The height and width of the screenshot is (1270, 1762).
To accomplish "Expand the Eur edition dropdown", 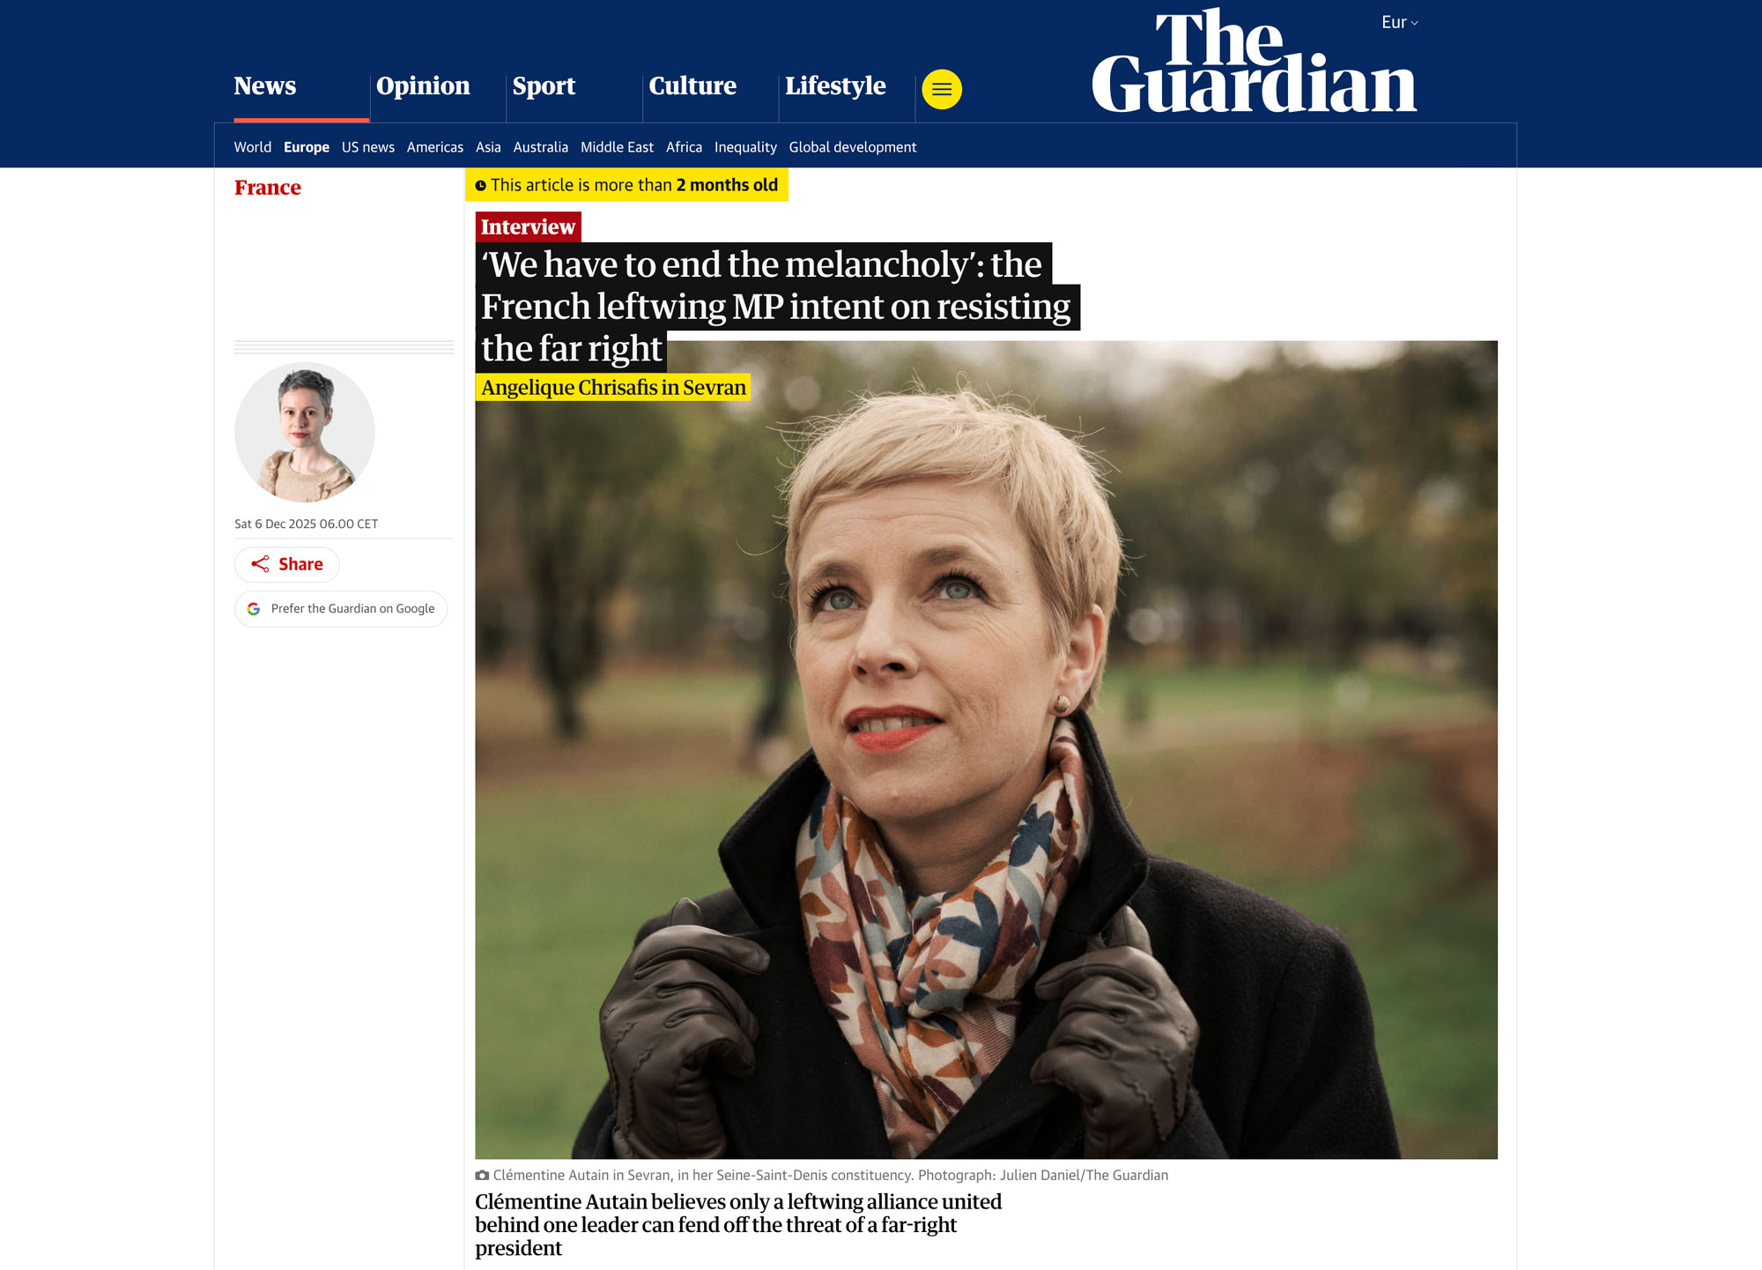I will click(x=1400, y=23).
